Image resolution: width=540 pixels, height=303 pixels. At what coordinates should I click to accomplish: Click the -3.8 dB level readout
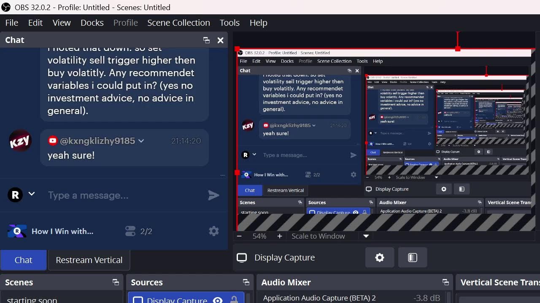tap(427, 298)
